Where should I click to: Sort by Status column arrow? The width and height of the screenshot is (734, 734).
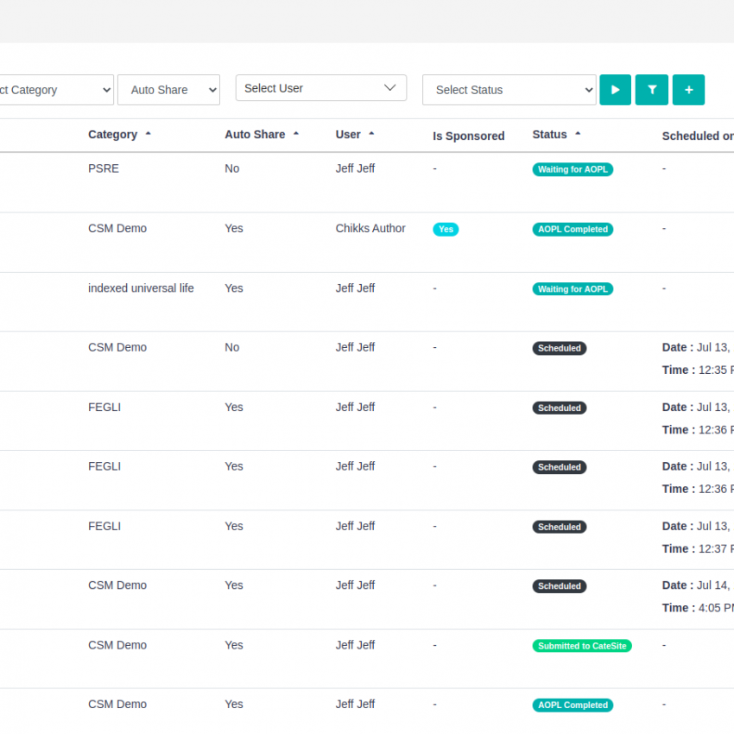(578, 134)
